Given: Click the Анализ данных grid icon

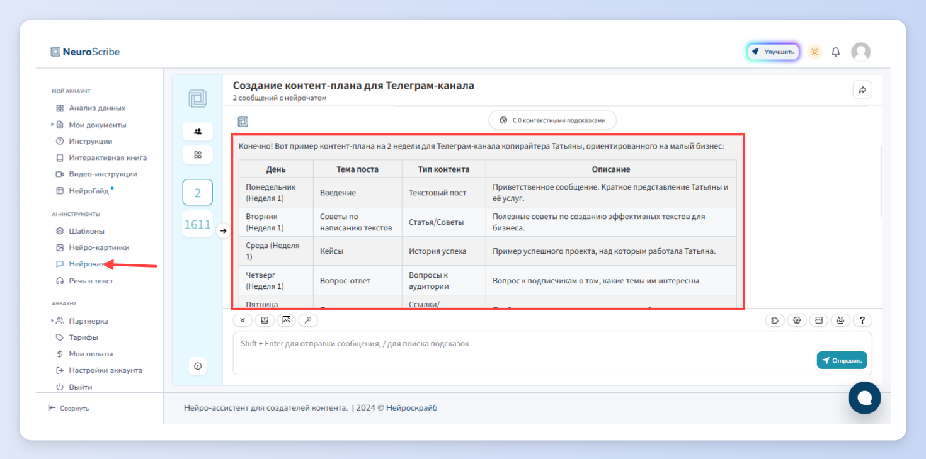Looking at the screenshot, I should point(60,108).
